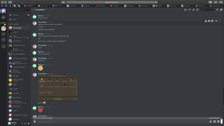Image resolution: width=224 pixels, height=126 pixels.
Task: Open More options for the hovered message
Action: pos(219,21)
